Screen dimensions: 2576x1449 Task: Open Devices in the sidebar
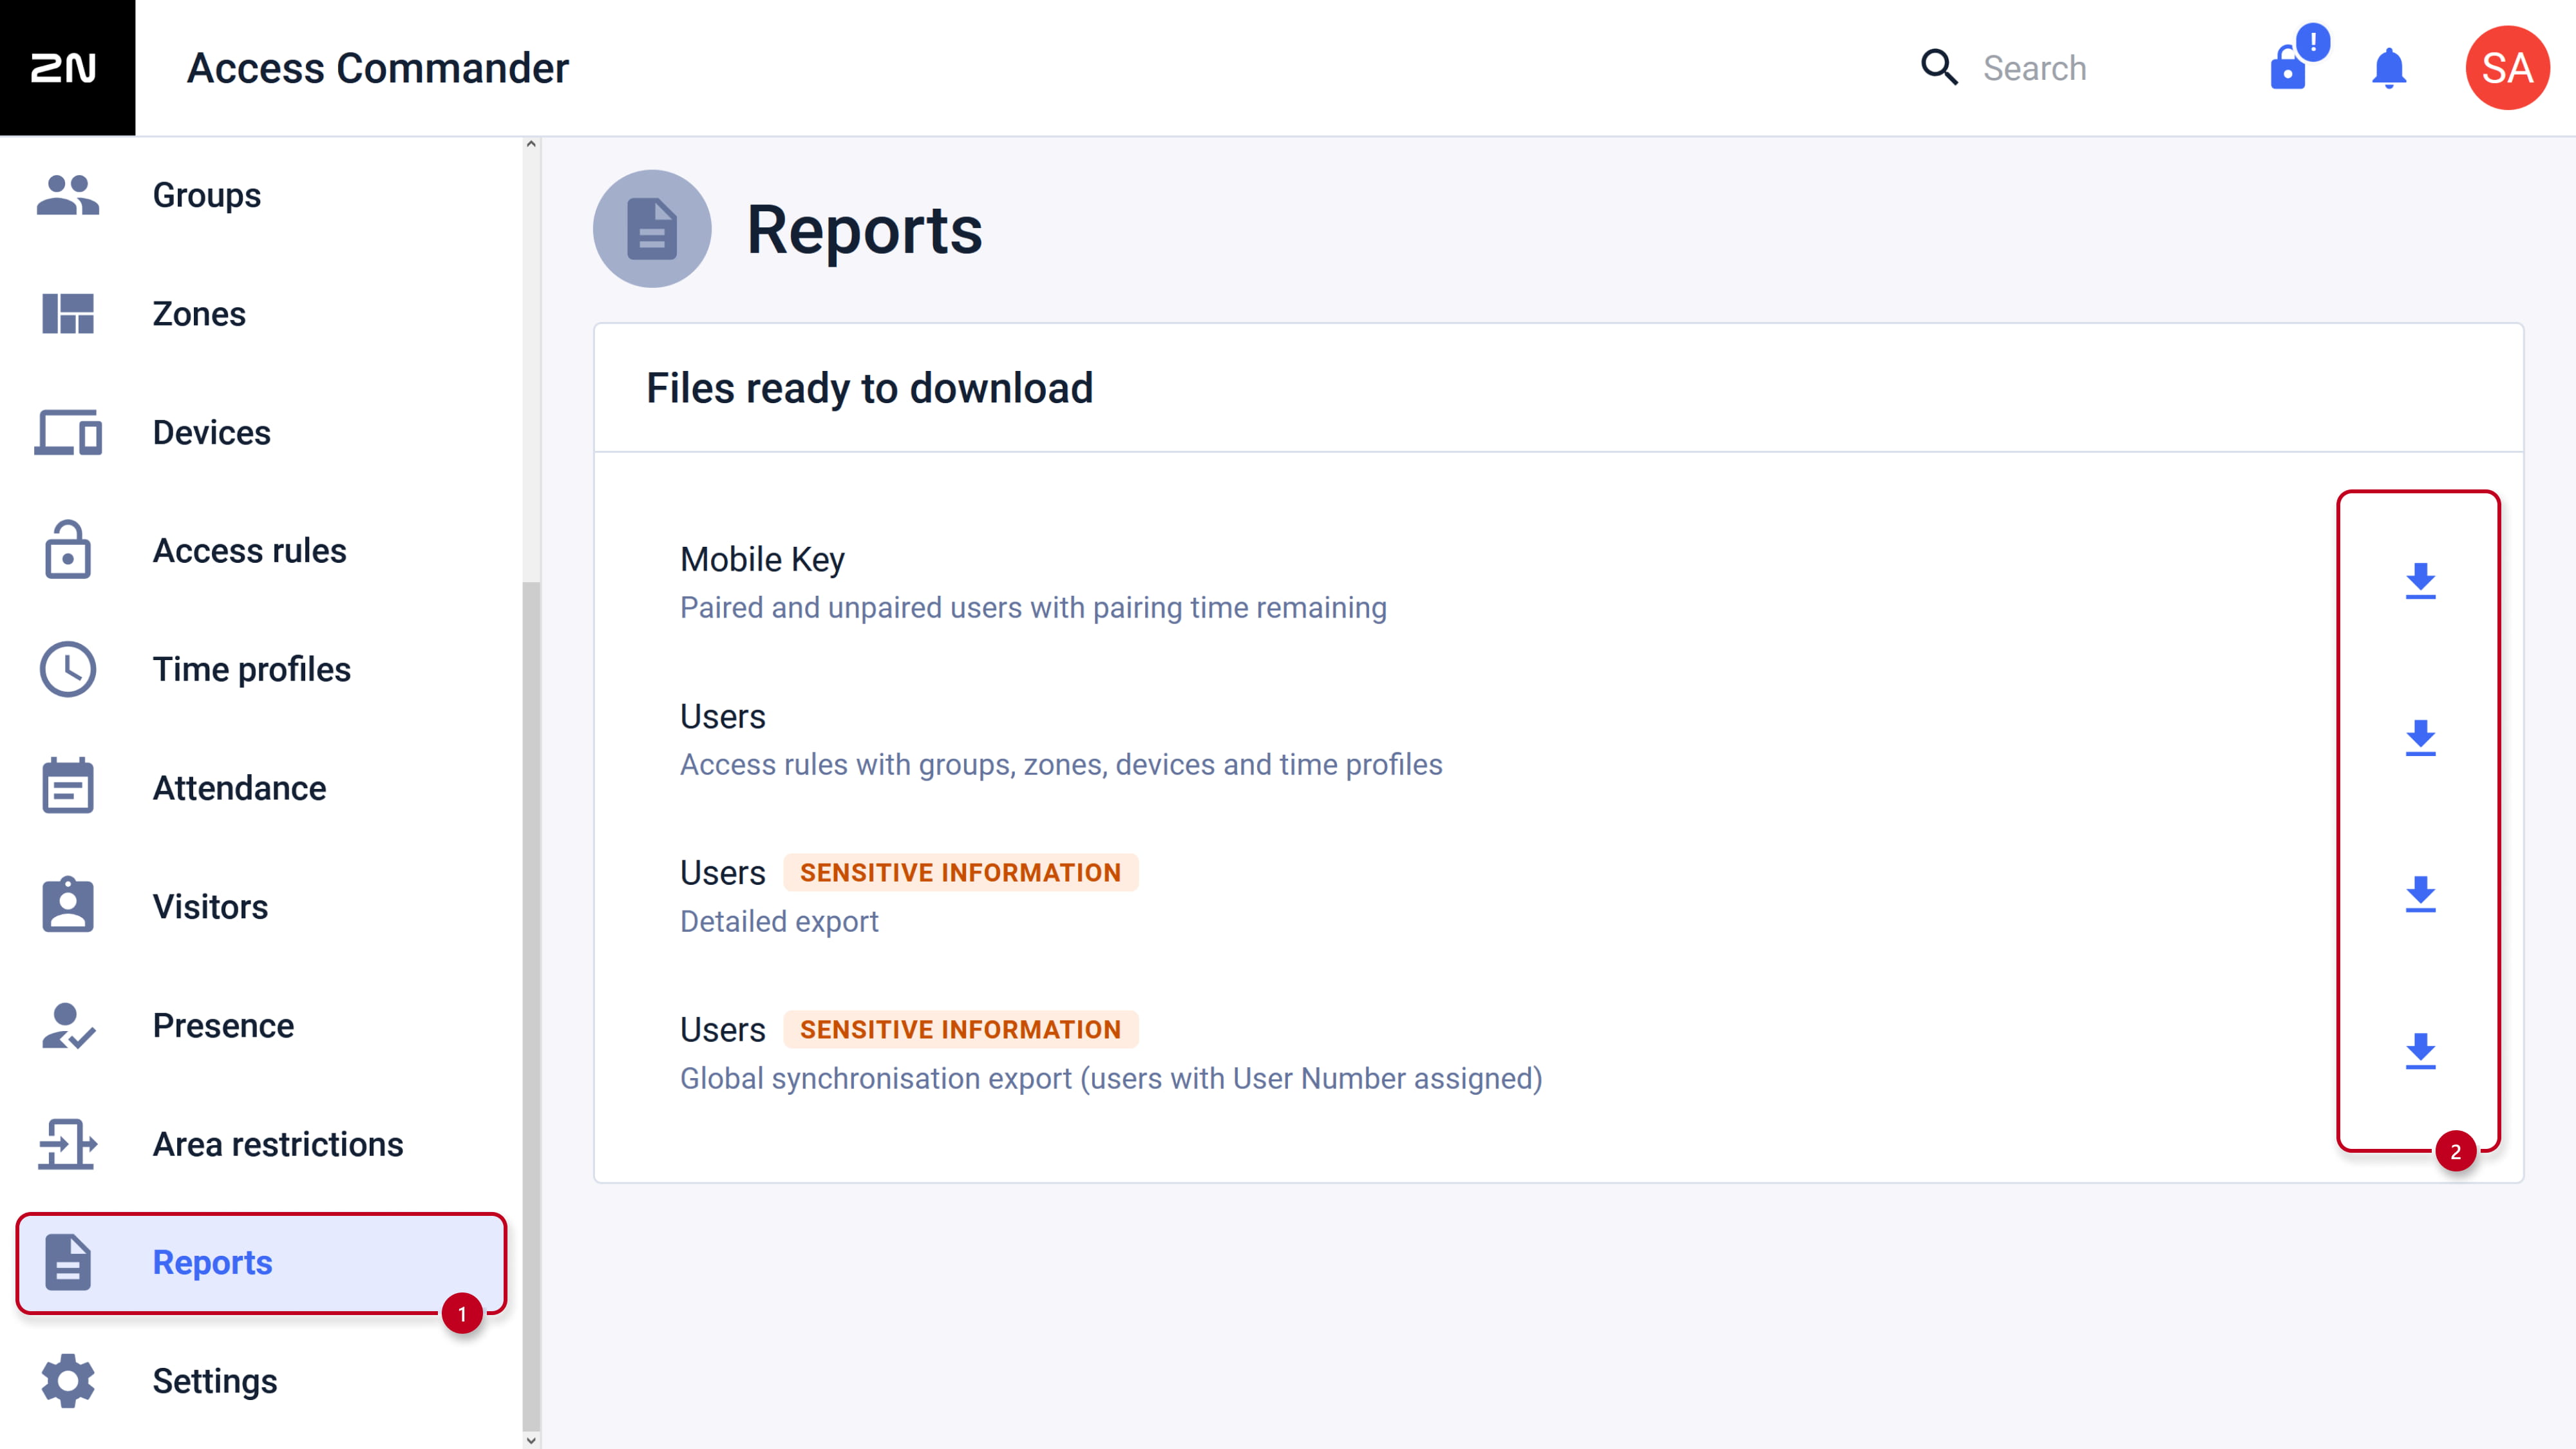pos(262,432)
